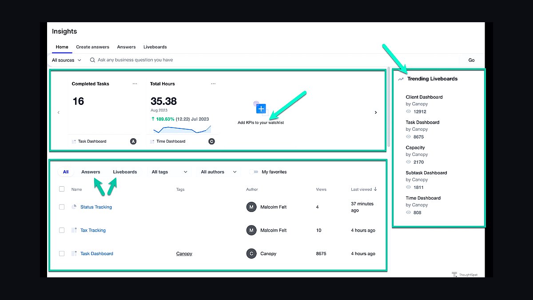
Task: Expand the All authors dropdown
Action: pos(219,172)
